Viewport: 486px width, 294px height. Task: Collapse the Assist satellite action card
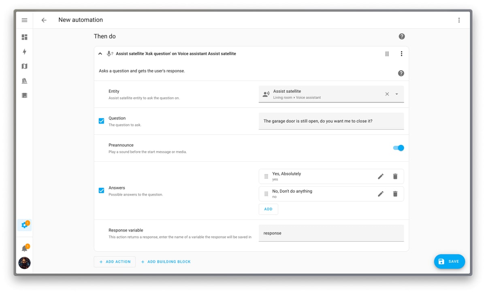(x=100, y=54)
